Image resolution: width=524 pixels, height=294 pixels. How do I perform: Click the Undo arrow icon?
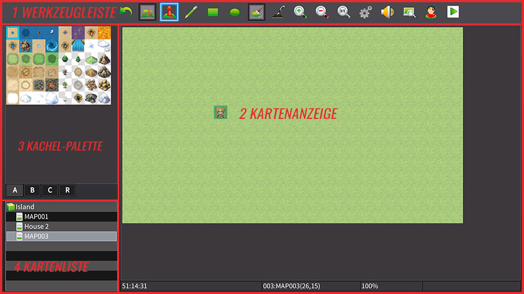(x=126, y=12)
